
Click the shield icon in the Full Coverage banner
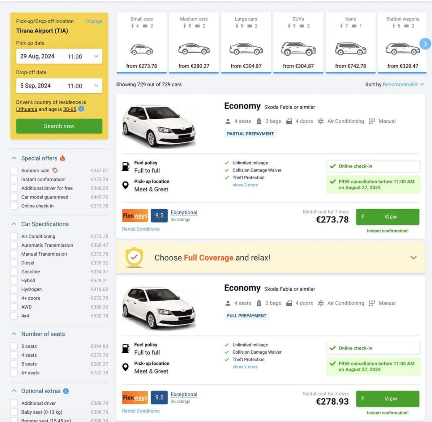click(135, 257)
